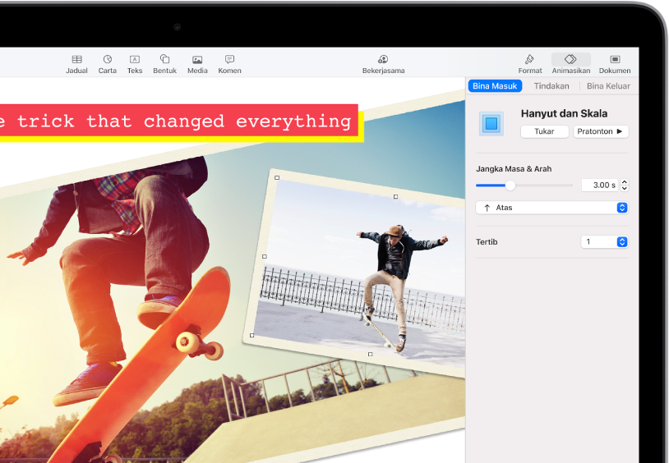Click the duration slider handle

click(x=510, y=186)
